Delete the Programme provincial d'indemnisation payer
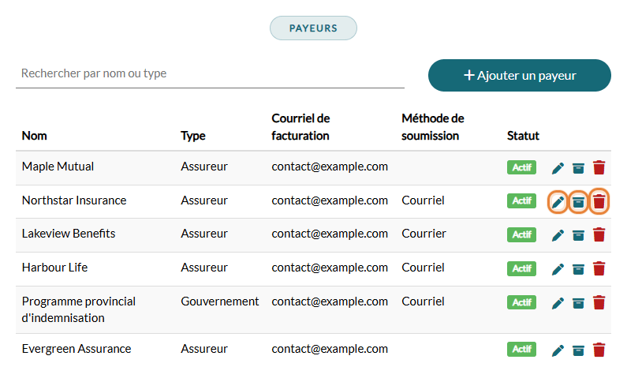This screenshot has height=382, width=627. point(599,303)
